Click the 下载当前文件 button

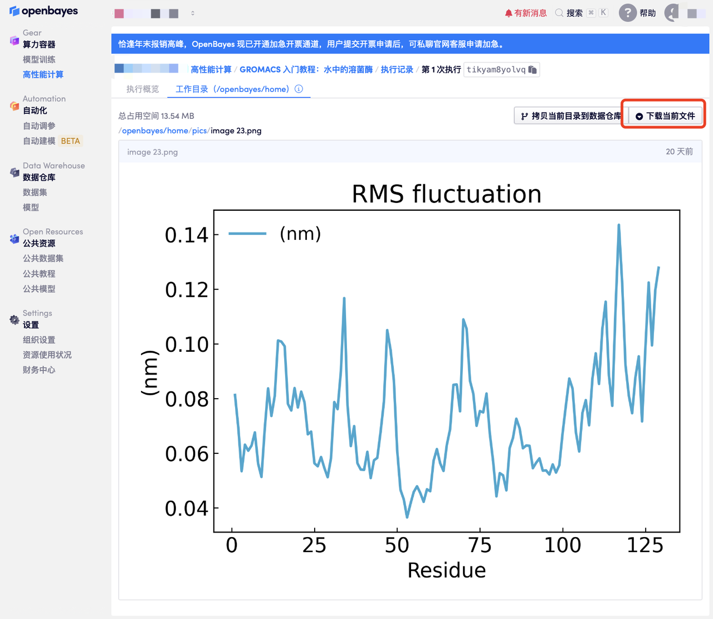[665, 116]
